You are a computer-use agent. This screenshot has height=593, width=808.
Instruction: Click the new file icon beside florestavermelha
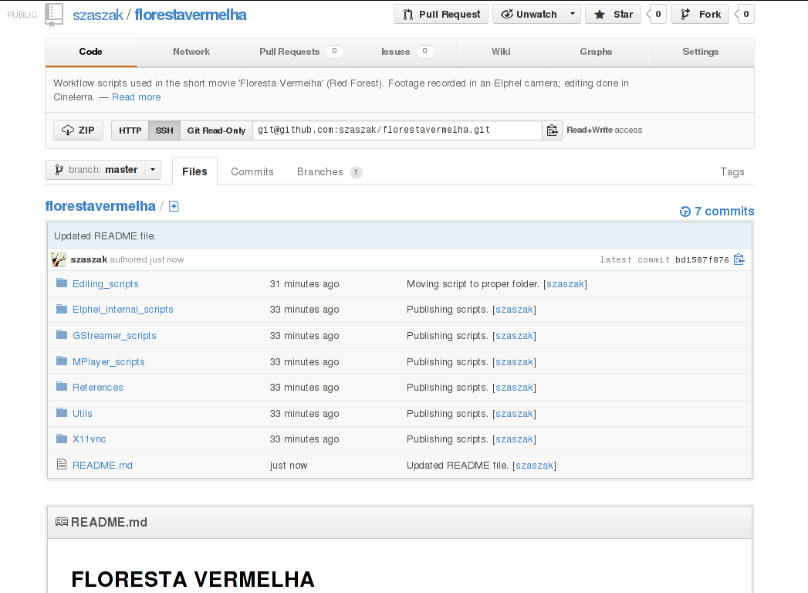click(x=174, y=206)
